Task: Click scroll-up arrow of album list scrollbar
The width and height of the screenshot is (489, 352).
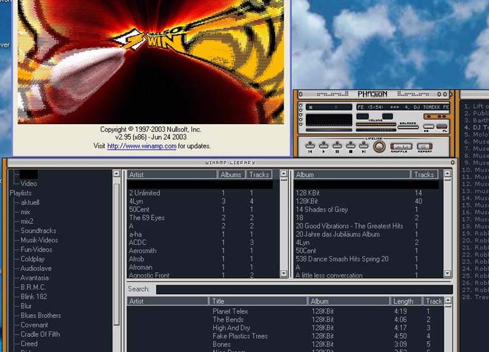Action: [x=447, y=174]
